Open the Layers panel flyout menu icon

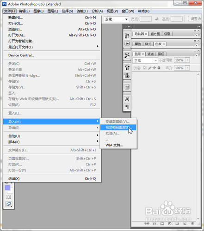click(198, 55)
